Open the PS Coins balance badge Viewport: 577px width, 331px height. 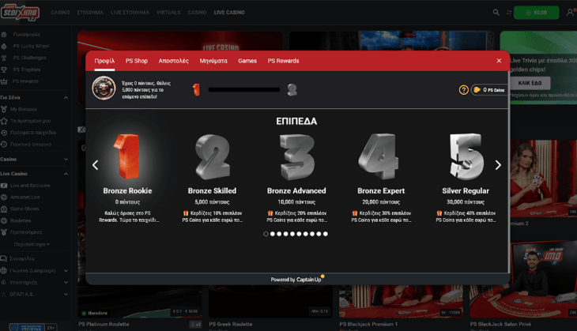point(488,90)
